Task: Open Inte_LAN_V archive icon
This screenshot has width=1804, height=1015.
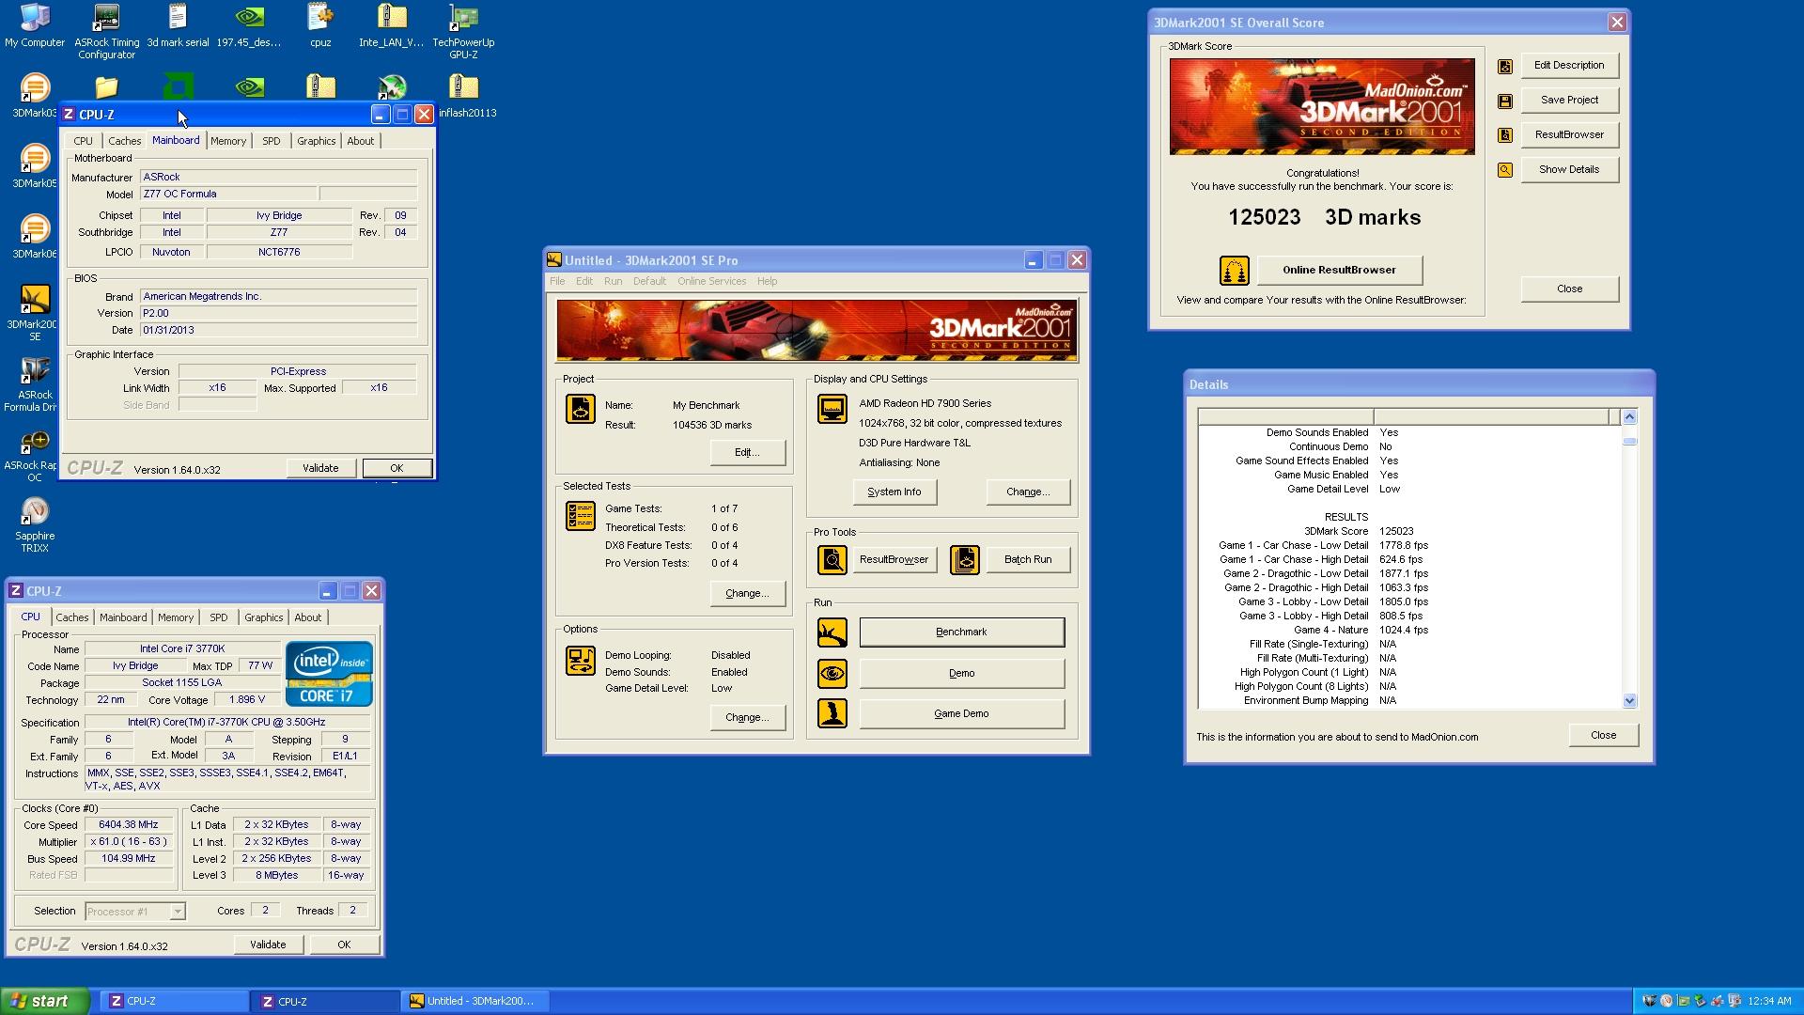Action: coord(392,25)
